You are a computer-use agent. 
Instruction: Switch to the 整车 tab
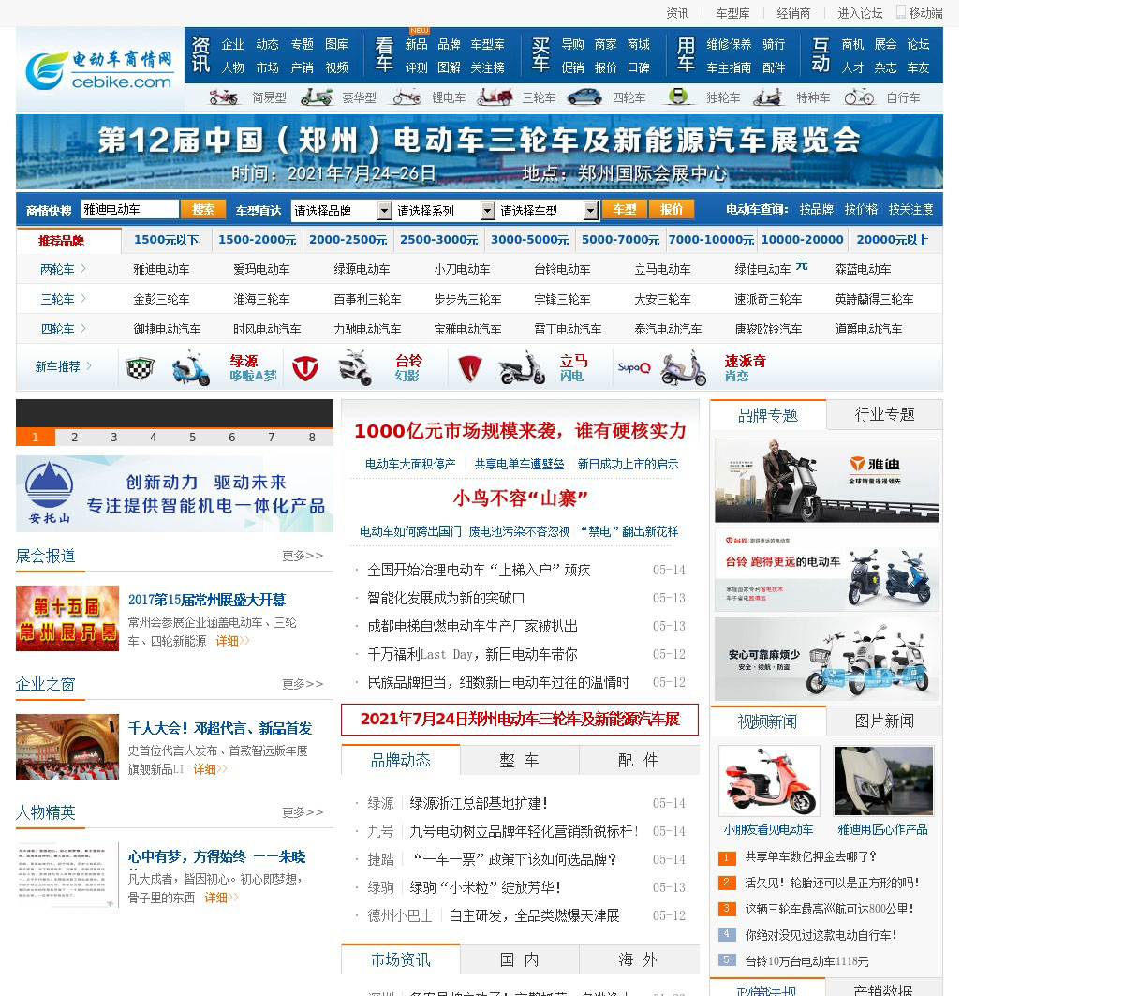(x=520, y=760)
